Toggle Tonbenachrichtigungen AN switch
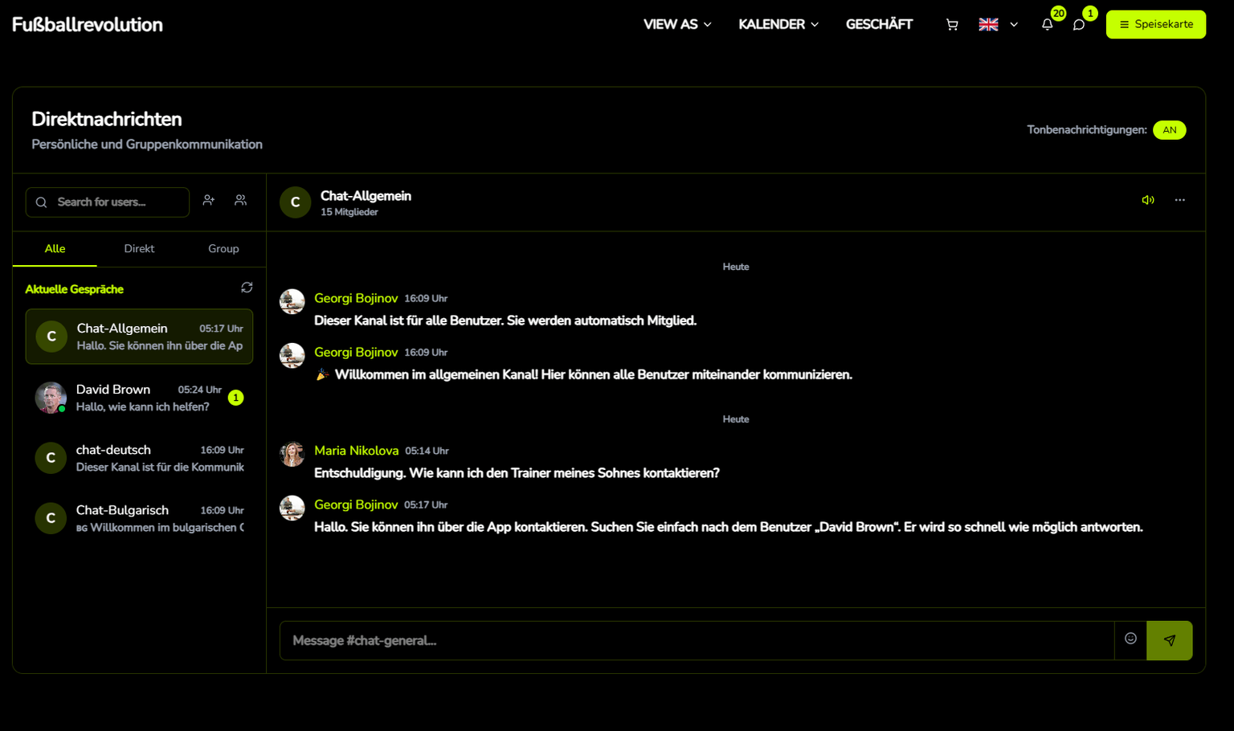 [x=1169, y=130]
